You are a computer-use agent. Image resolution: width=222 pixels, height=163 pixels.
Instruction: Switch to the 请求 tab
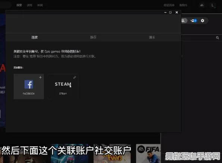pos(152,37)
